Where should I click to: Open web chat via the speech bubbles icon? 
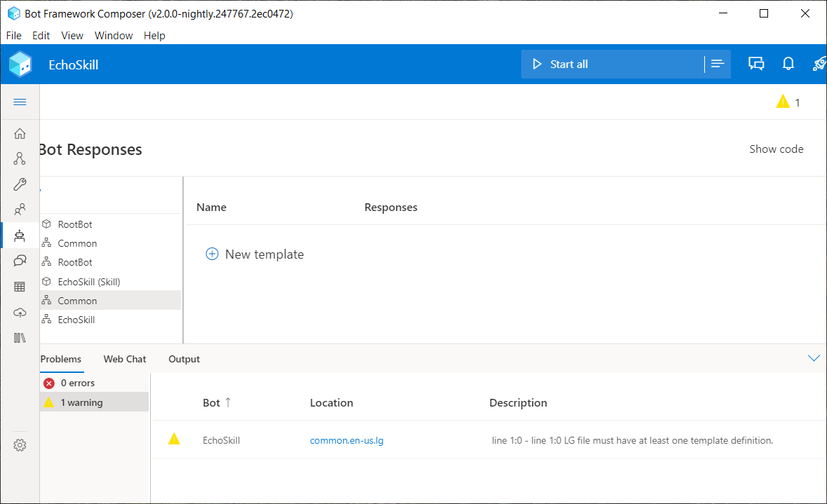click(x=756, y=63)
